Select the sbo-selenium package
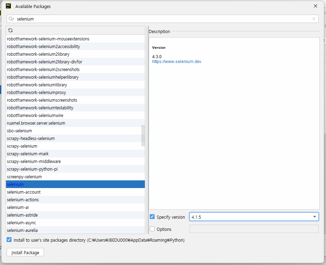The image size is (326, 265). coord(75,131)
